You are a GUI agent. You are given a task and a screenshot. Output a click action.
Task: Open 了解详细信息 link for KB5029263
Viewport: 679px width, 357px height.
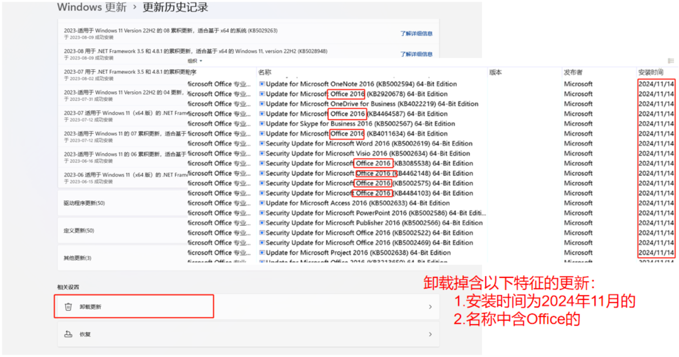[416, 34]
